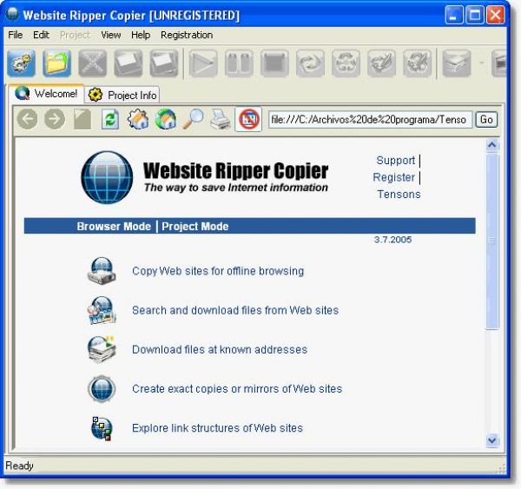
Task: Click Explore link structures of Web sites
Action: coord(217,428)
